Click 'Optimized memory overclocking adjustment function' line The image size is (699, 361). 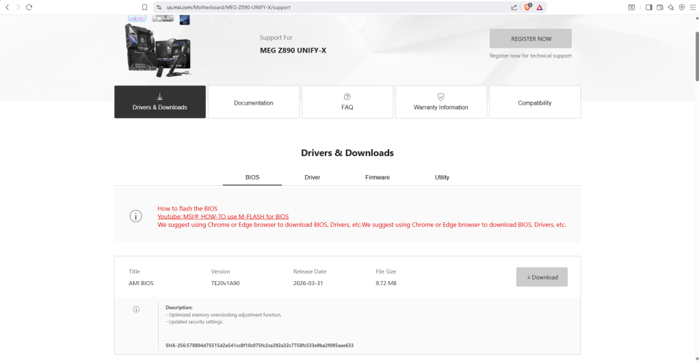pyautogui.click(x=224, y=315)
